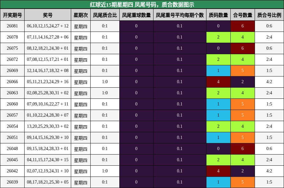This screenshot has height=188, width=284.
Task: Click the 1:0 ratio in row 26063
Action: (x=105, y=93)
